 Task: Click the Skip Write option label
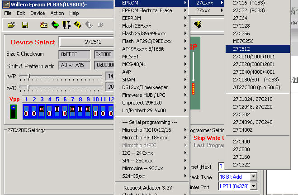tap(208, 138)
